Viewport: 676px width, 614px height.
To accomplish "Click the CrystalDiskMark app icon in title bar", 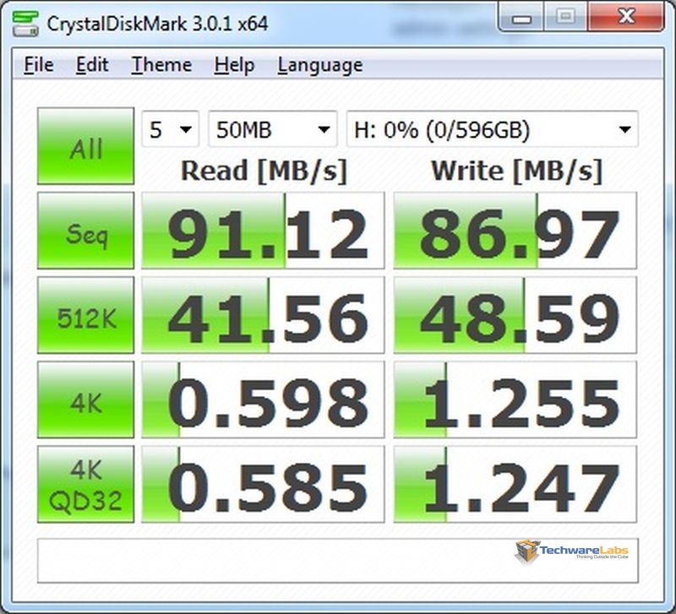I will click(25, 24).
